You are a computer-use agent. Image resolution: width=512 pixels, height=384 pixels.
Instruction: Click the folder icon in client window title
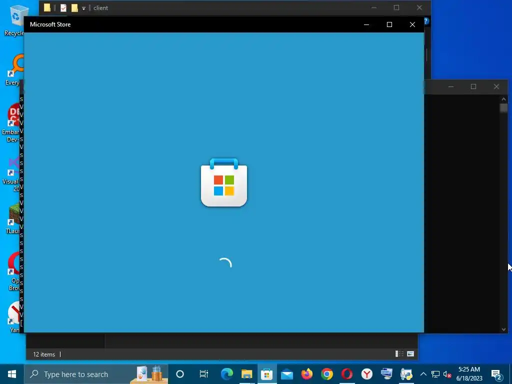click(x=47, y=8)
